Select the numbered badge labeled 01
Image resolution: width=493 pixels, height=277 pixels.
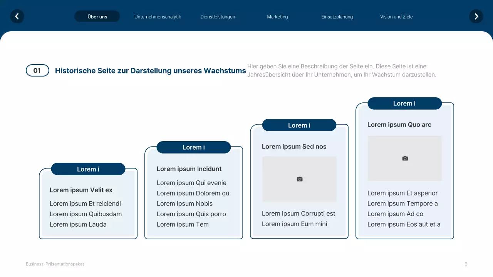(37, 70)
